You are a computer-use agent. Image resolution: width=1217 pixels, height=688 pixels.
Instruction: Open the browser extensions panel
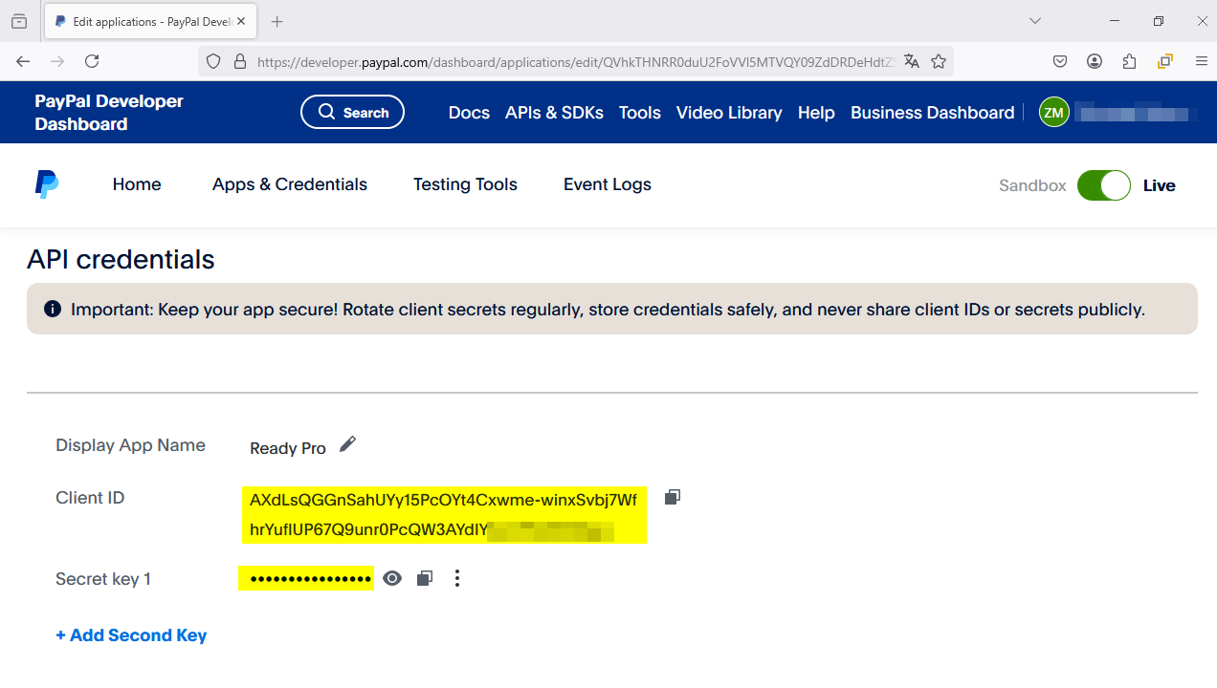click(1129, 61)
